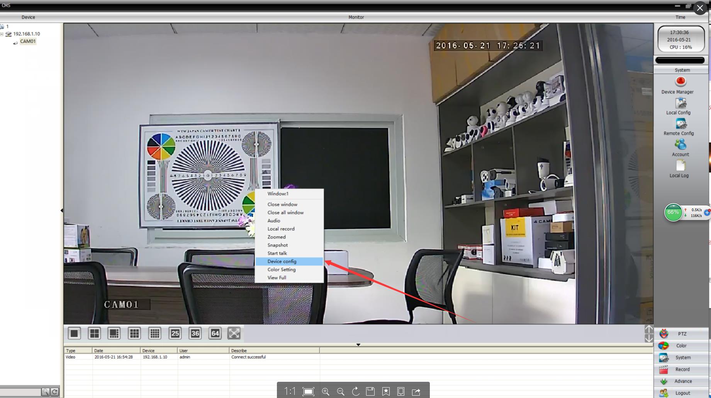Select Local record in the context menu
Image resolution: width=711 pixels, height=398 pixels.
coord(281,229)
